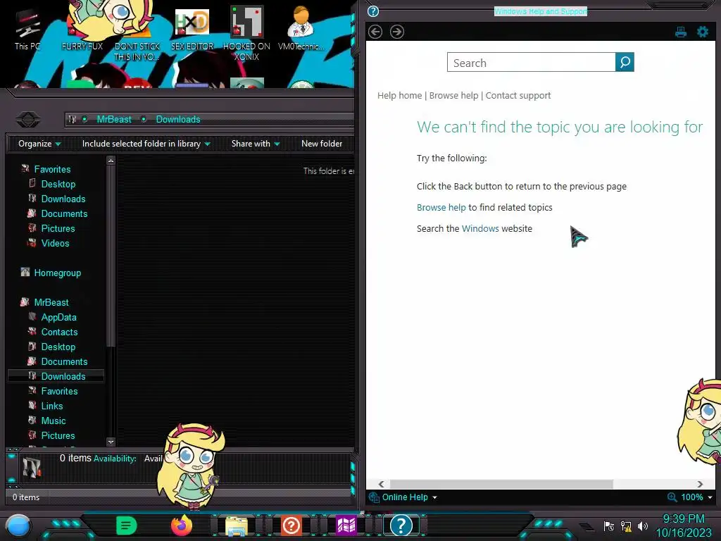Click the VMOTechnic... desktop icon

coord(301,30)
